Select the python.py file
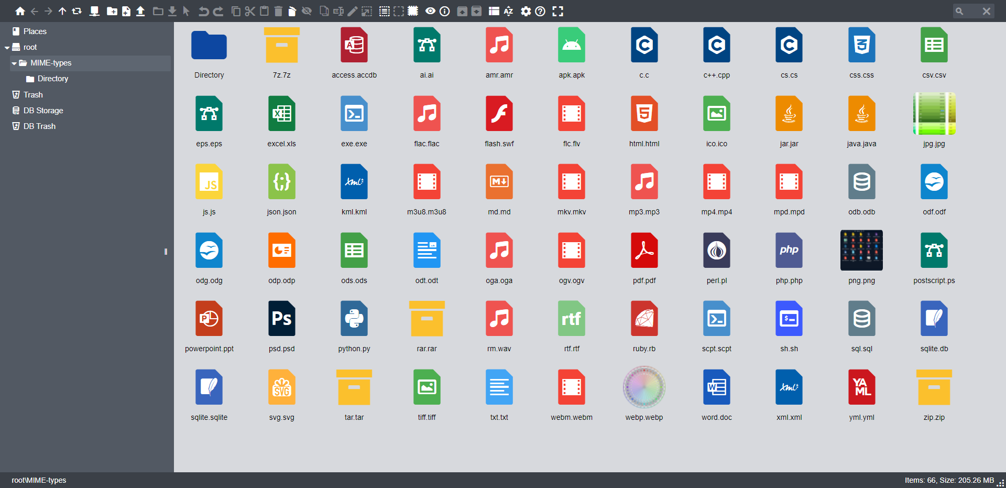This screenshot has width=1006, height=488. pos(354,326)
